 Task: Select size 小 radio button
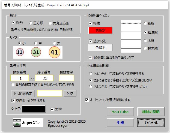coord(20,43)
